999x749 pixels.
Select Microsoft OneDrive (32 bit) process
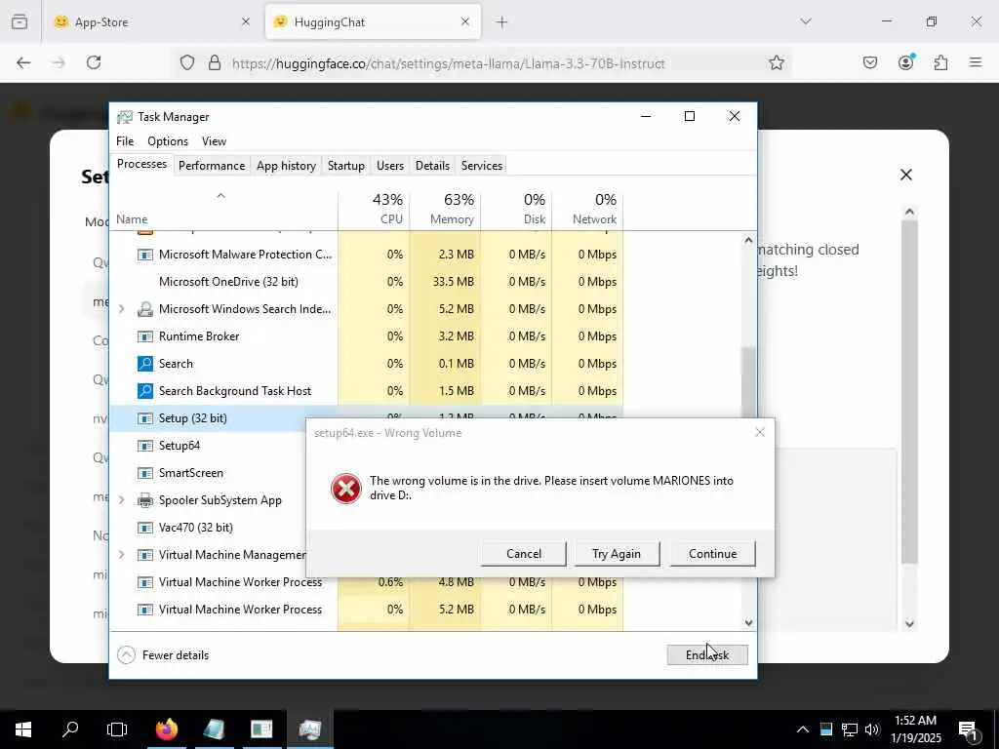pyautogui.click(x=367, y=282)
